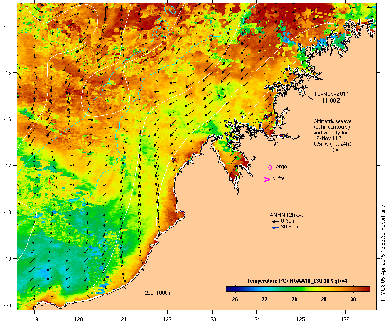Click the '19-Nov-2011' date text

pos(332,94)
